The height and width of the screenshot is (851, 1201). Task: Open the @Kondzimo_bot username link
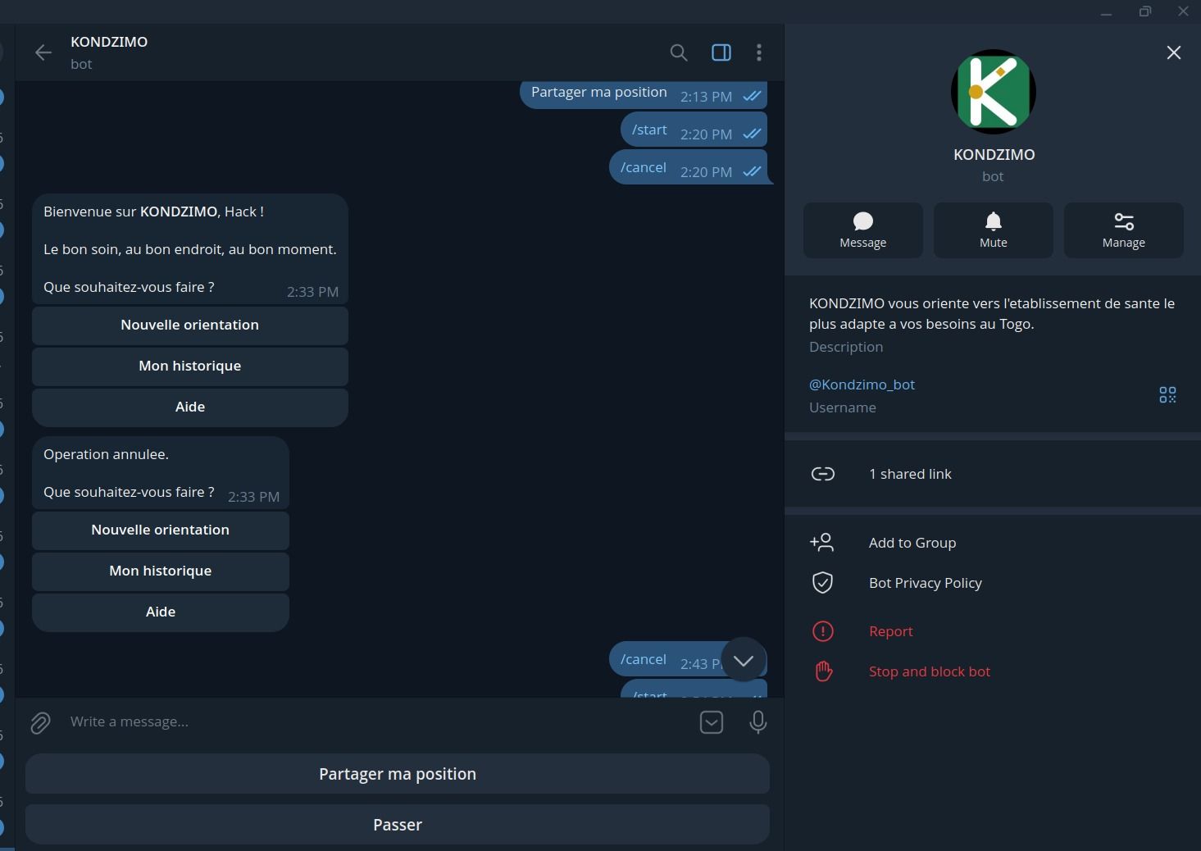(x=862, y=385)
